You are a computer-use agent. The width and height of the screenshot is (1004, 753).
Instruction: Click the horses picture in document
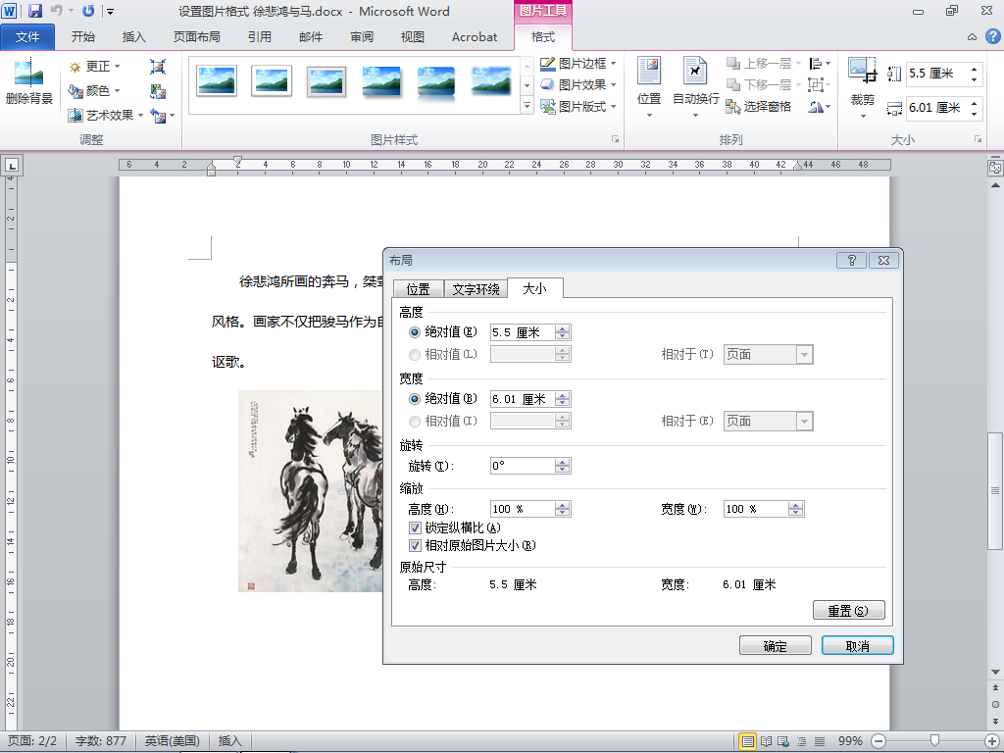tap(311, 491)
